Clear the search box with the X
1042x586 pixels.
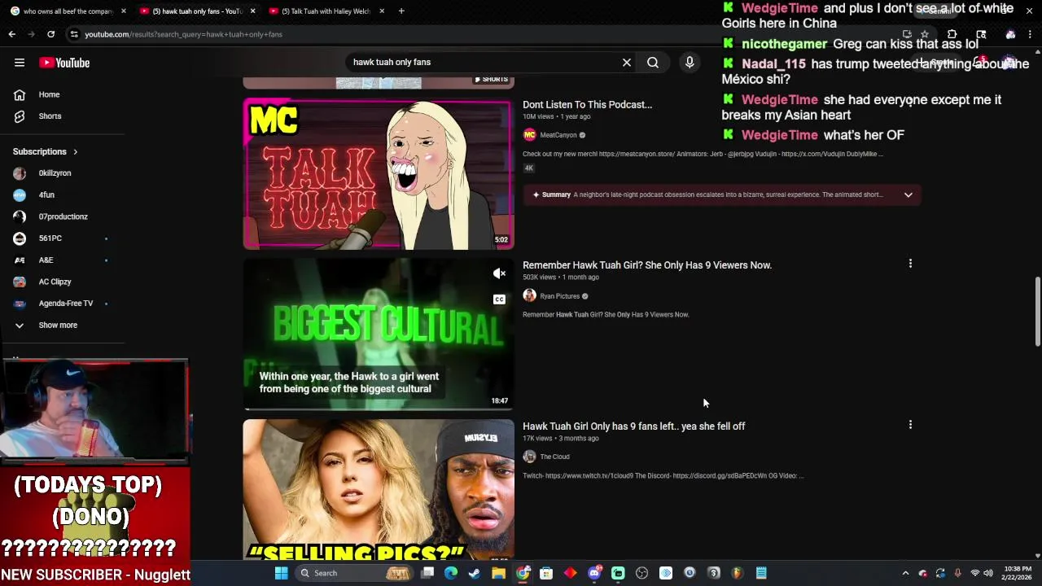(x=627, y=62)
